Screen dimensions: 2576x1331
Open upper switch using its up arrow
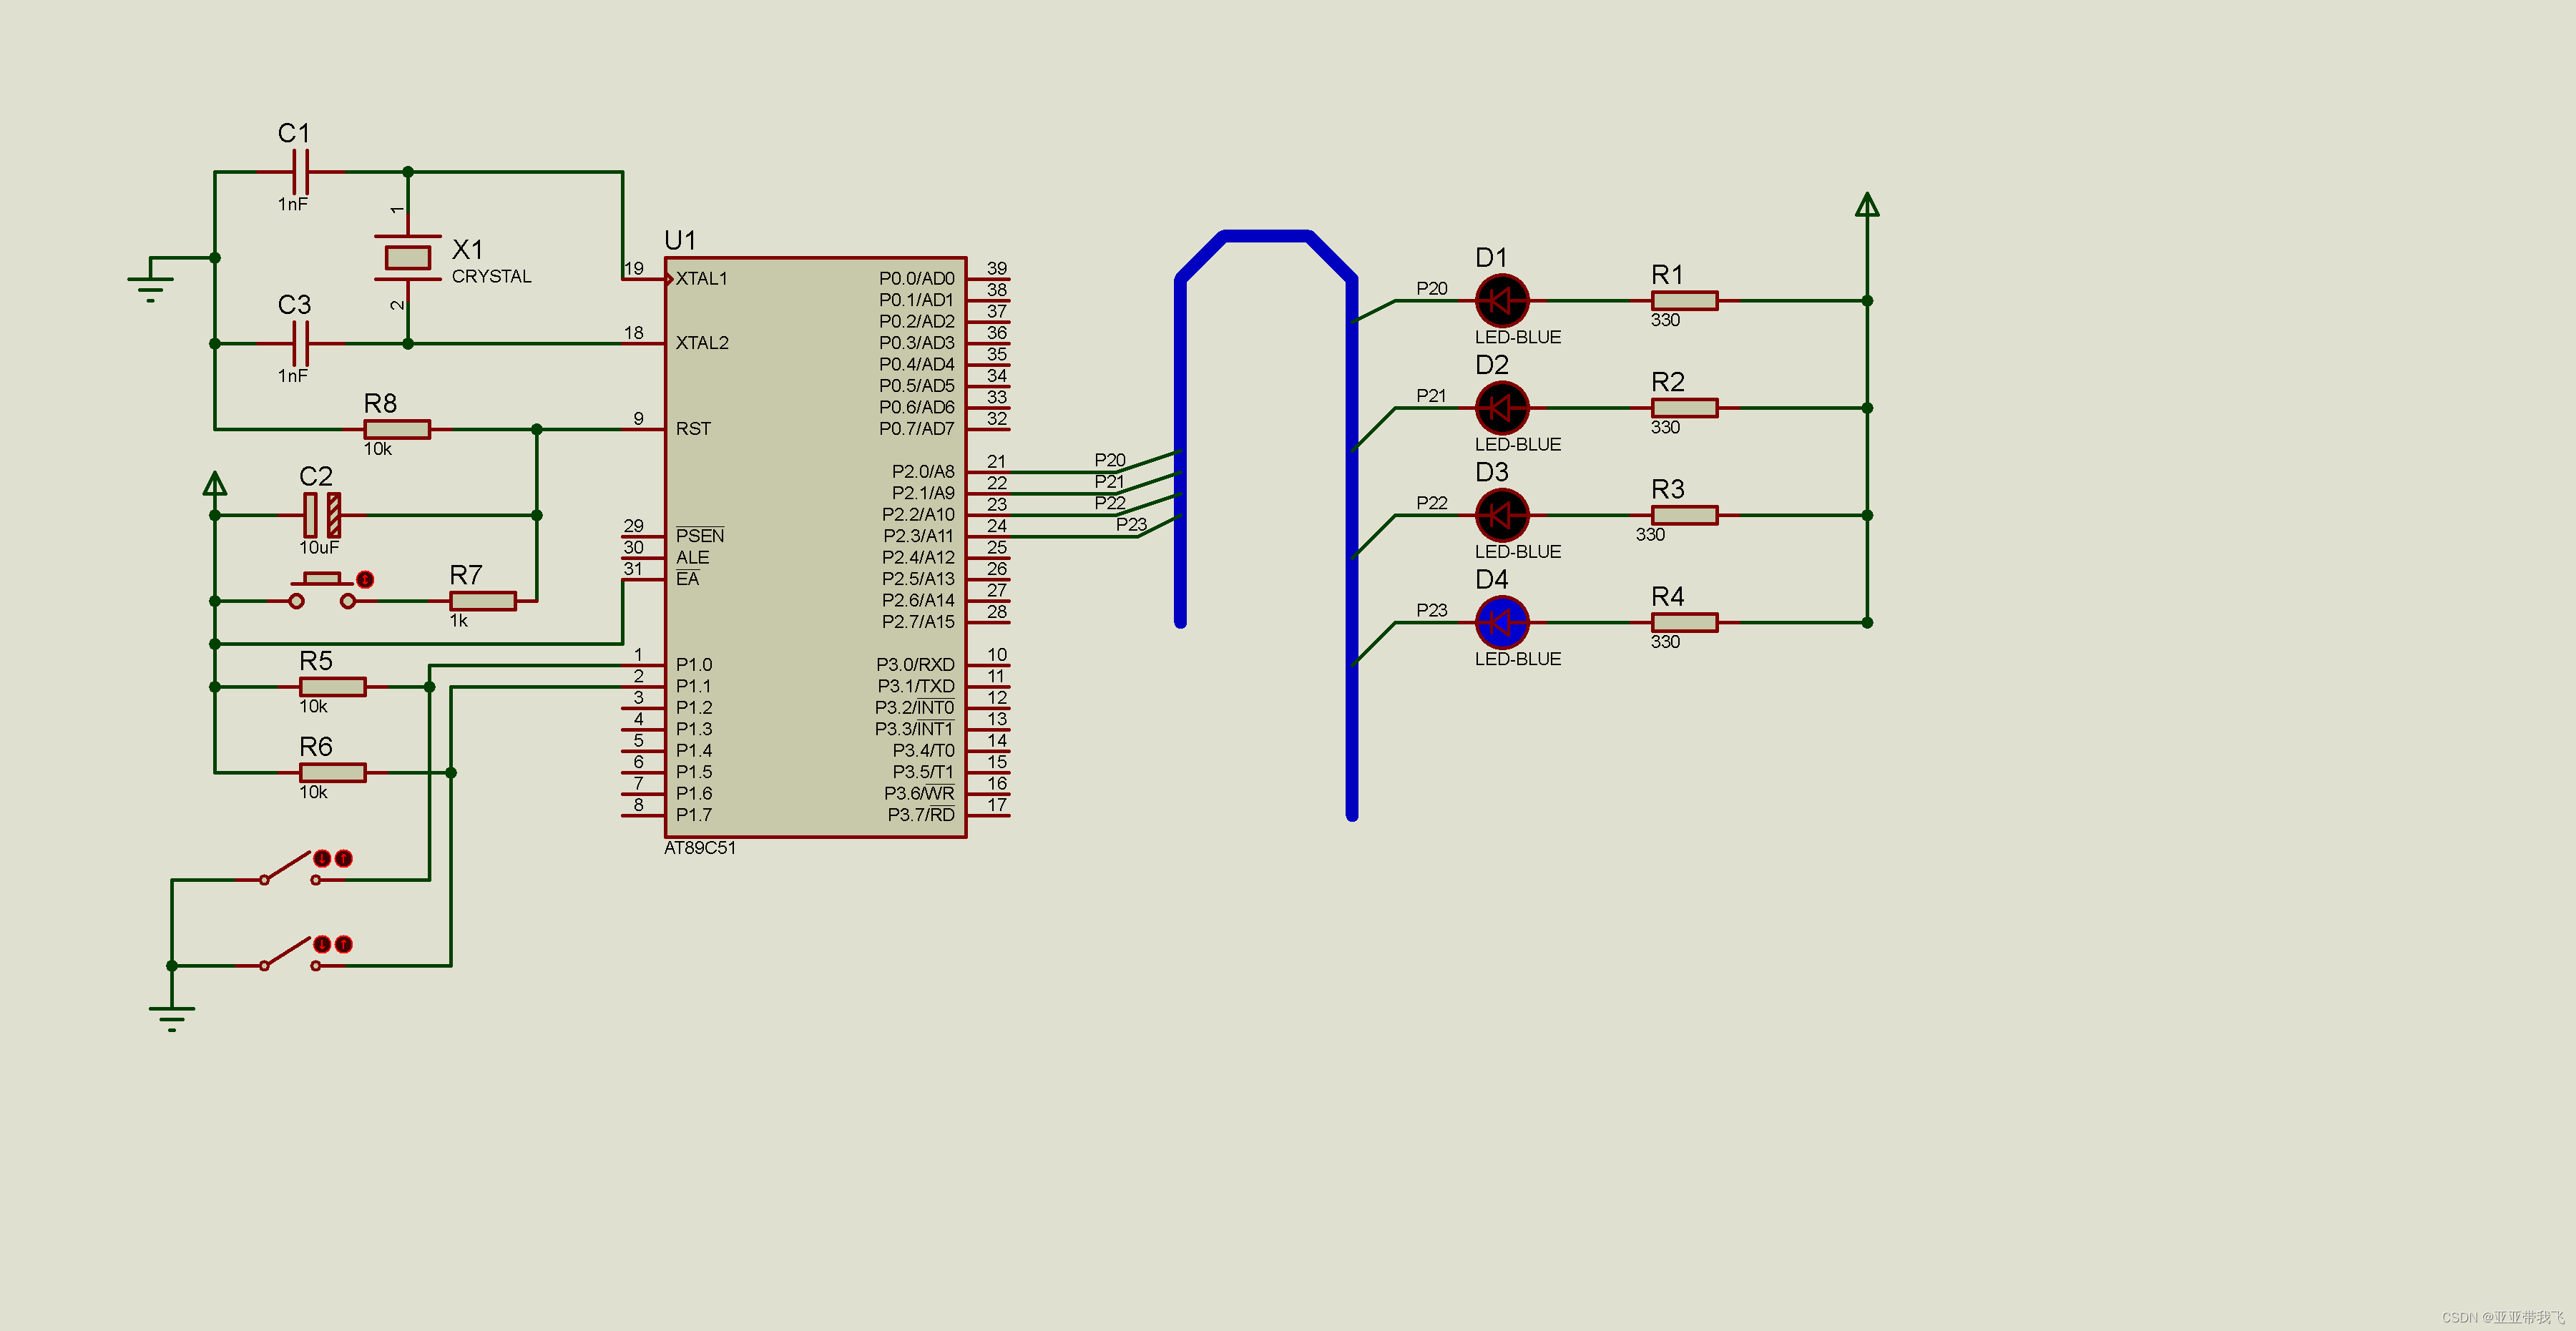tap(344, 858)
